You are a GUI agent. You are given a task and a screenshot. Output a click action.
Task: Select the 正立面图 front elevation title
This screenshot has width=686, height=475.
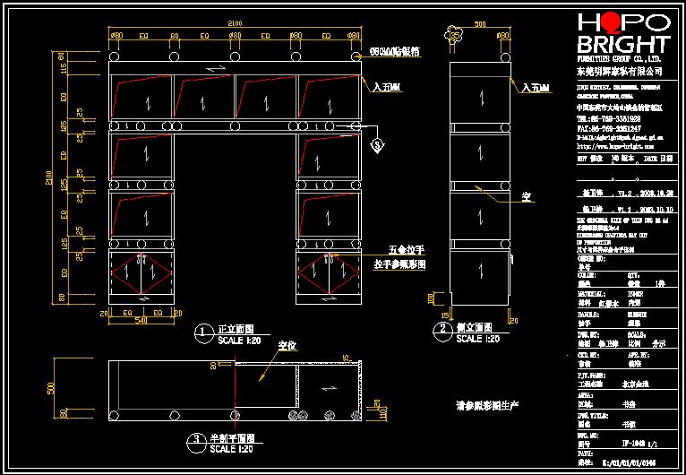coord(236,330)
